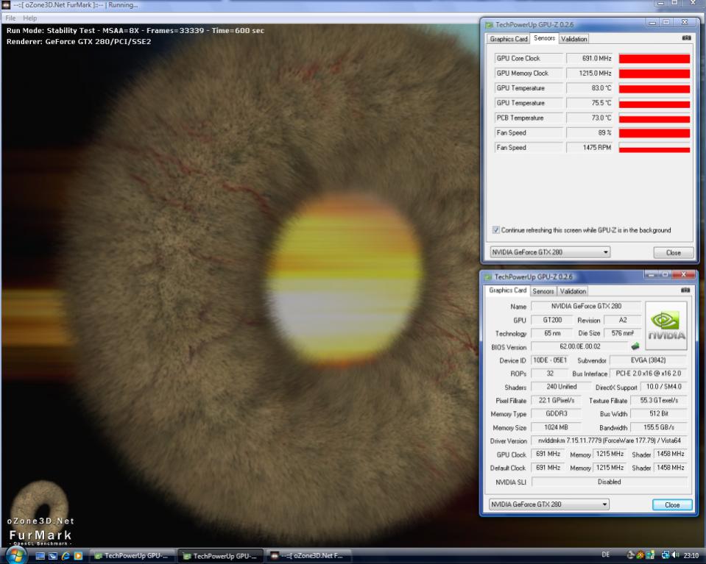This screenshot has height=564, width=706.
Task: Click the GPU Core Clock red graph
Action: tap(654, 59)
